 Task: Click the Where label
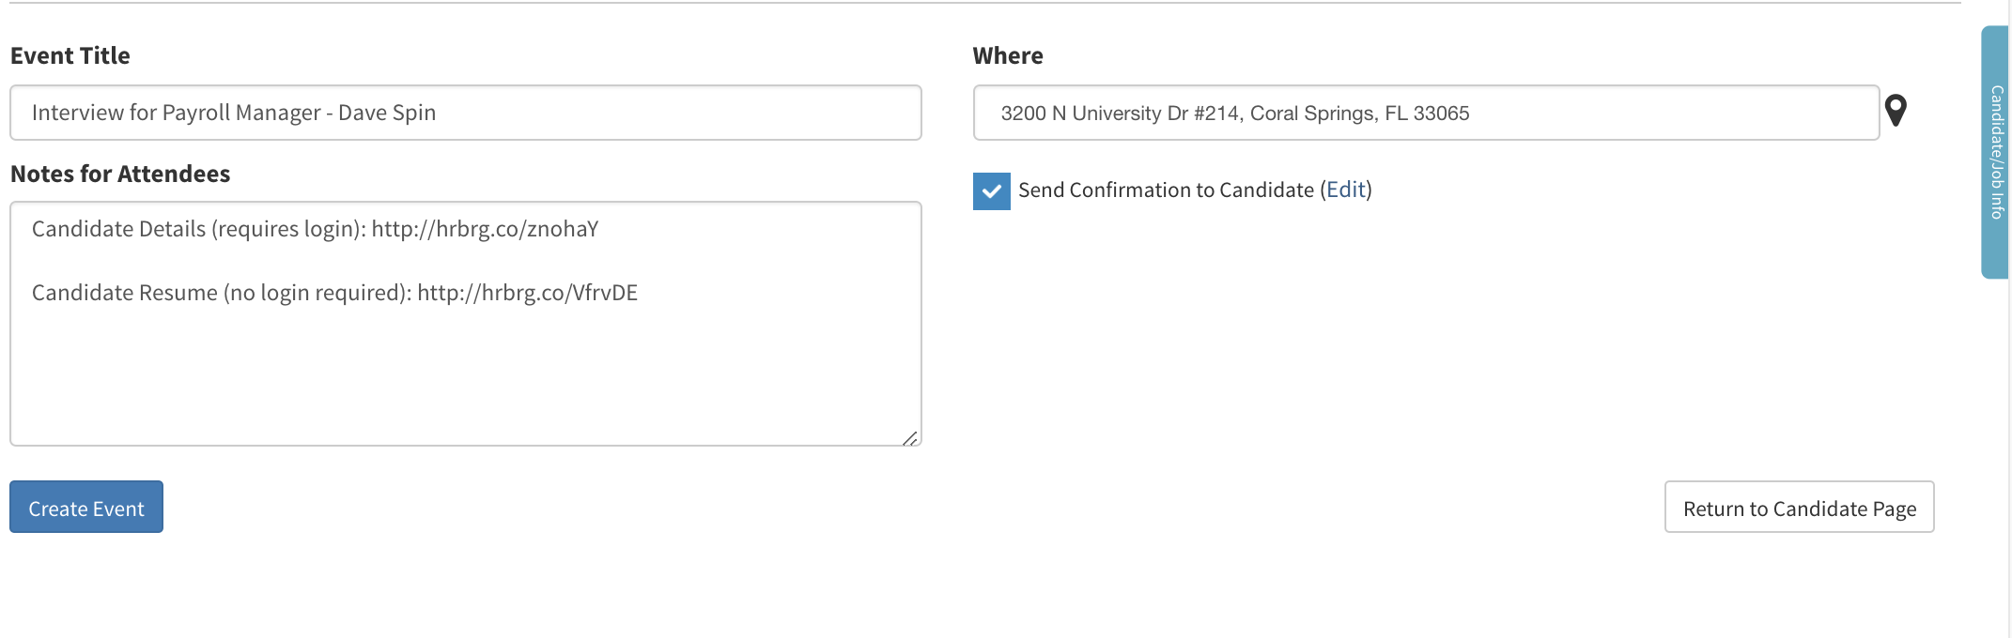coord(1008,55)
